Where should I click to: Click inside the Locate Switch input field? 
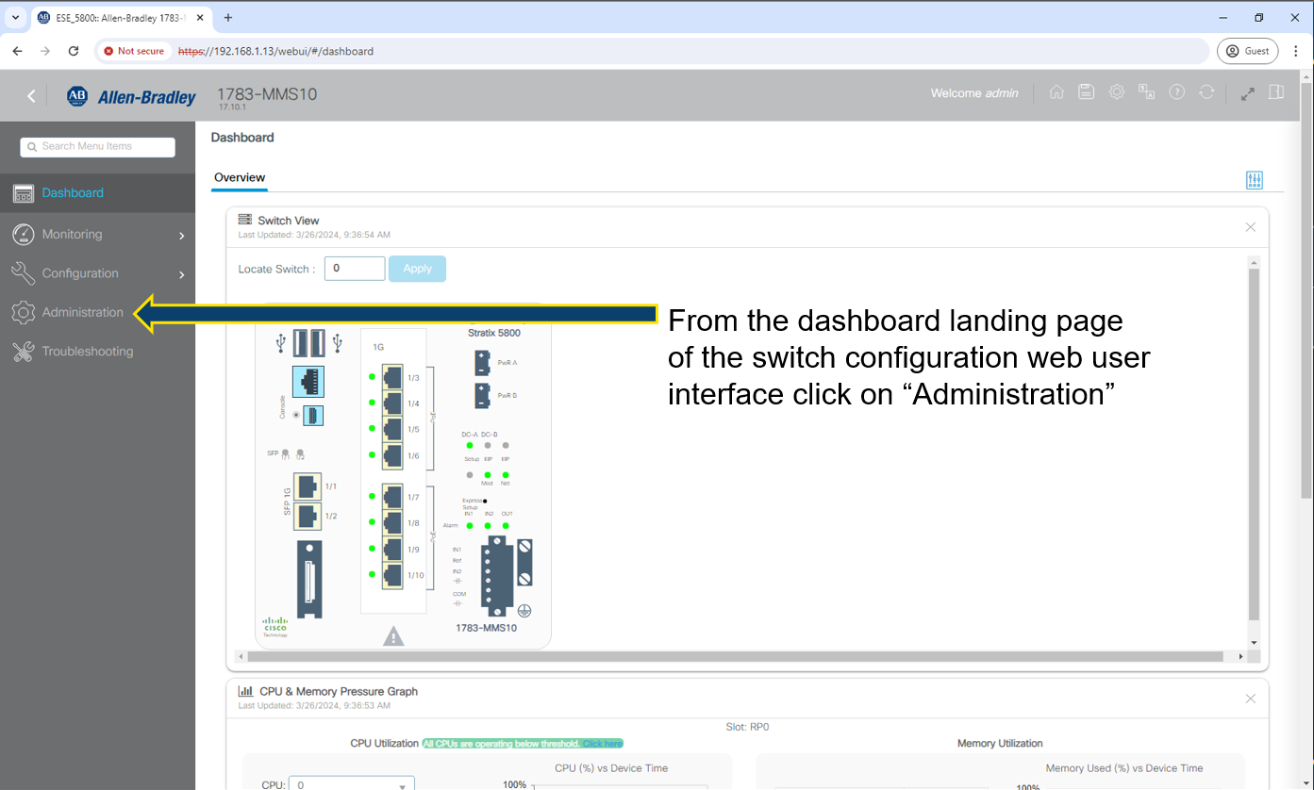[x=354, y=268]
